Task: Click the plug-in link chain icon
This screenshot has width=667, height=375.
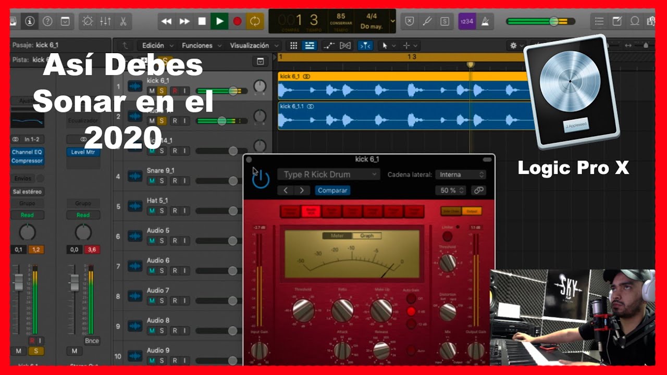Action: tap(478, 190)
